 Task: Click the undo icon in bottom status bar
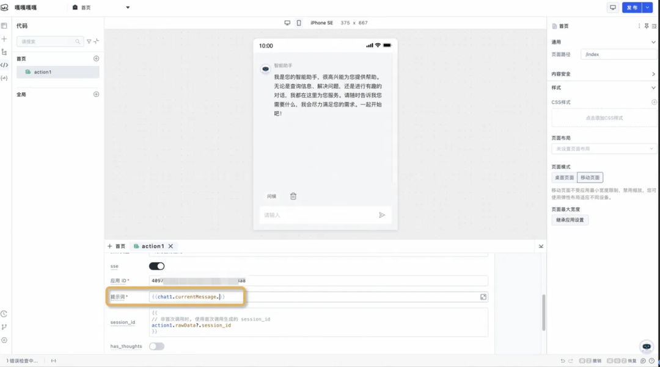tap(563, 360)
